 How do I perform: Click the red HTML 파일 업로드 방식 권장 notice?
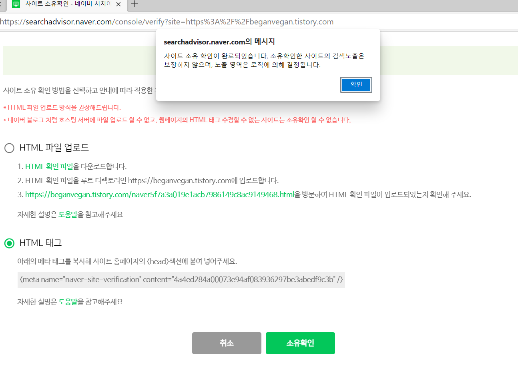62,107
